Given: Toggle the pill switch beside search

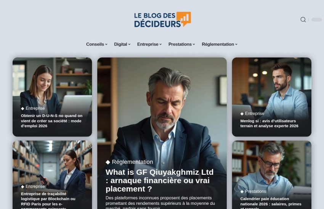Looking at the screenshot, I should point(316,19).
